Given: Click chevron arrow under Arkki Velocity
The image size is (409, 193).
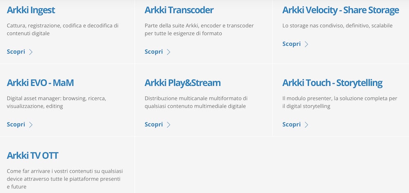Looking at the screenshot, I should pyautogui.click(x=306, y=44).
